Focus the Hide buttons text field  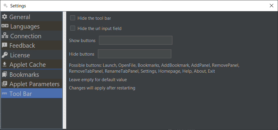click(x=134, y=54)
